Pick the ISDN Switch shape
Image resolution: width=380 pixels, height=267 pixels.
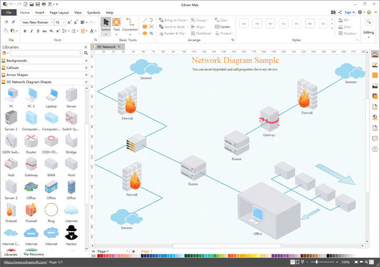point(11,144)
